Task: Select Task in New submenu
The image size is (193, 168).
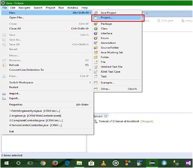Action: coord(117,76)
